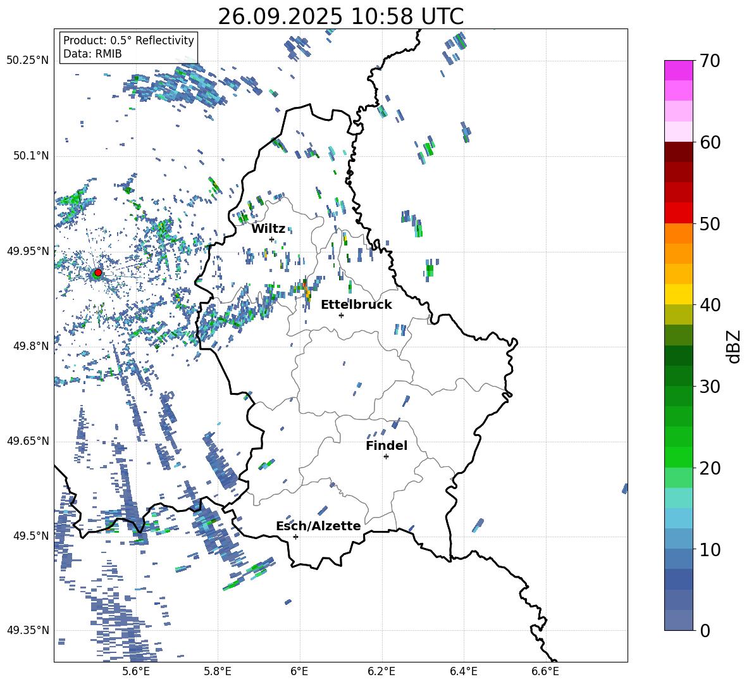Select the Esch/Alzette city label
This screenshot has width=749, height=684.
tap(318, 526)
